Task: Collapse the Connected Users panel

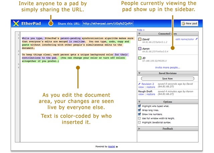Action: (139, 34)
